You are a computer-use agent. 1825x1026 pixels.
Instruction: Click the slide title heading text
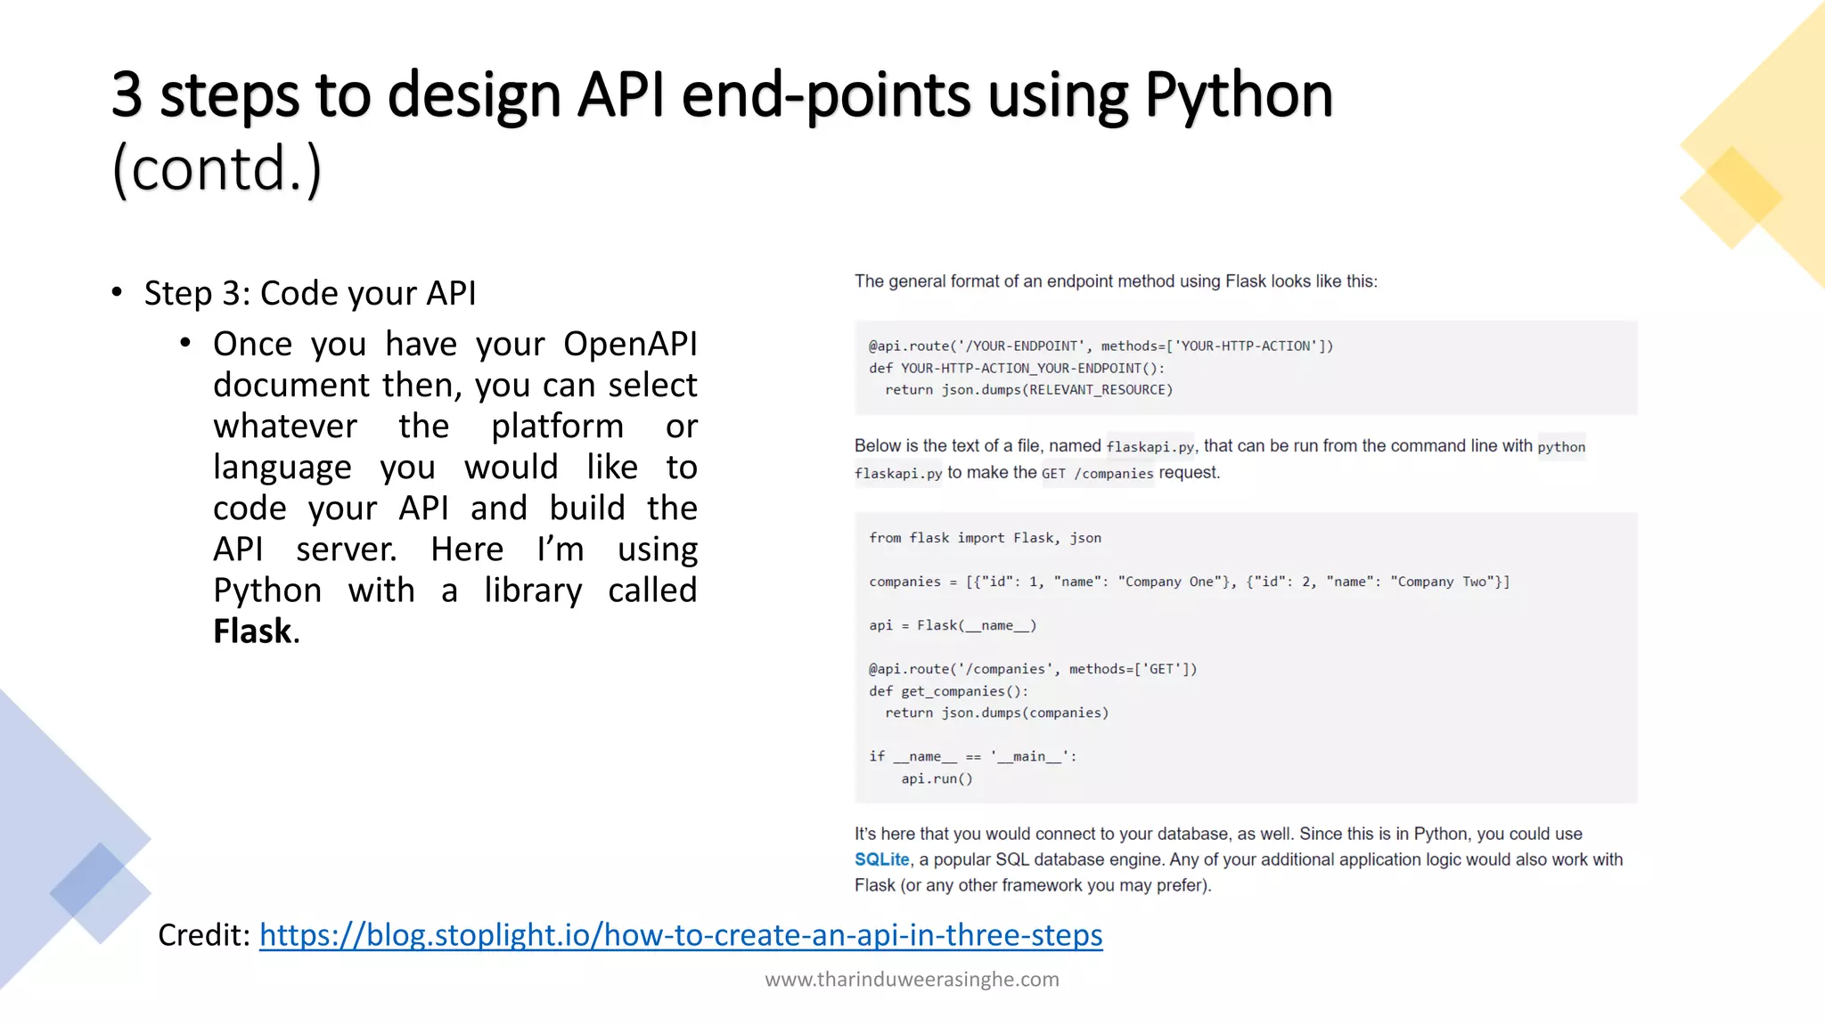pos(721,96)
